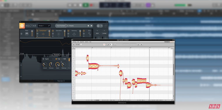Click the Nectar help question mark
The image size is (222, 110).
coord(101,26)
